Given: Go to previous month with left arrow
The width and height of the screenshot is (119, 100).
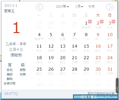Looking at the screenshot, I should pyautogui.click(x=39, y=7).
